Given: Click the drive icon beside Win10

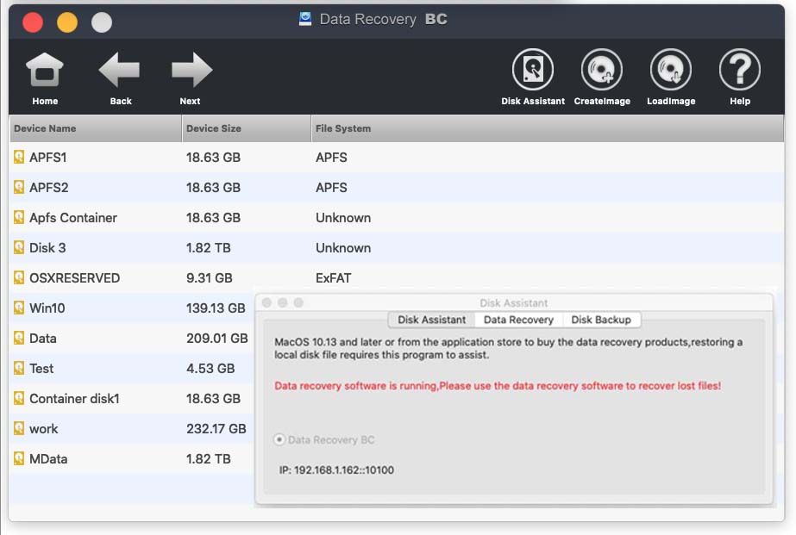Looking at the screenshot, I should [19, 308].
